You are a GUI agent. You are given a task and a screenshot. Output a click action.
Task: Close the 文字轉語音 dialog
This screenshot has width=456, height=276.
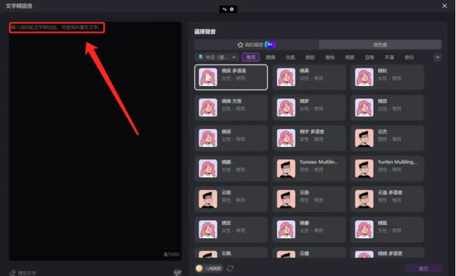click(x=444, y=6)
